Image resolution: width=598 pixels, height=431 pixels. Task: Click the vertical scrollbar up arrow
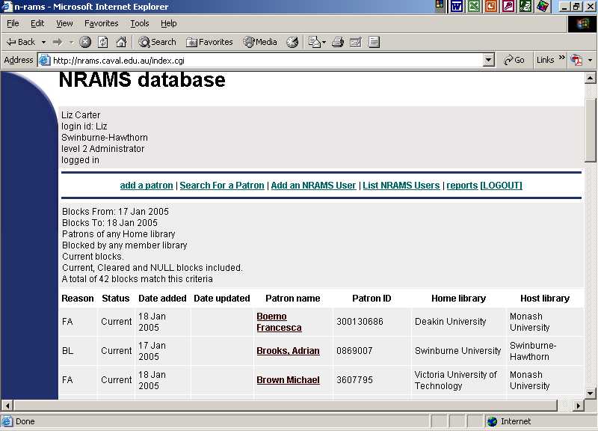tap(590, 79)
